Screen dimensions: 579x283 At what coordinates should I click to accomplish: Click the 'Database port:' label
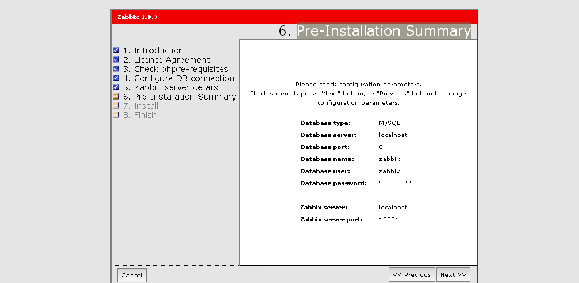[325, 147]
